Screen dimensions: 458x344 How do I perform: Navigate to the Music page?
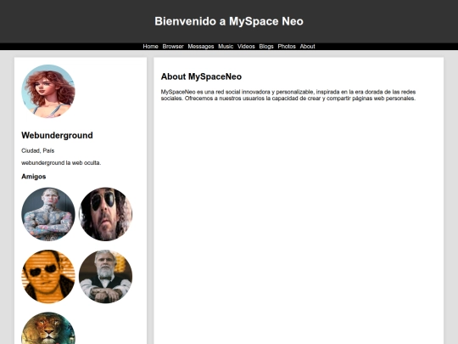pos(226,47)
